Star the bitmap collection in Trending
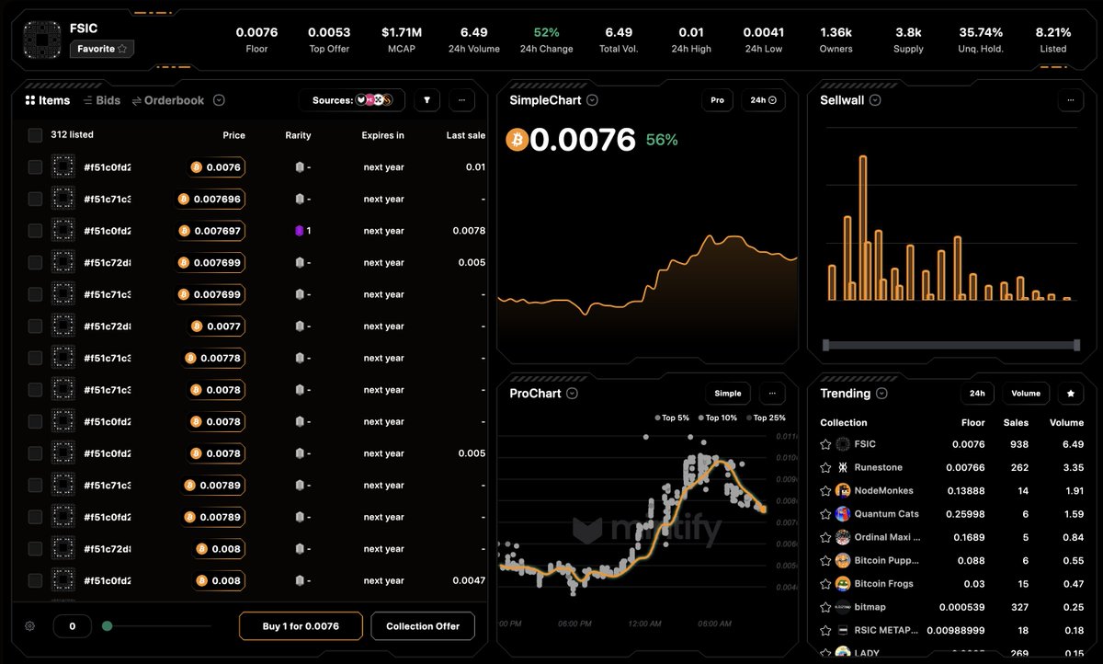 tap(825, 607)
